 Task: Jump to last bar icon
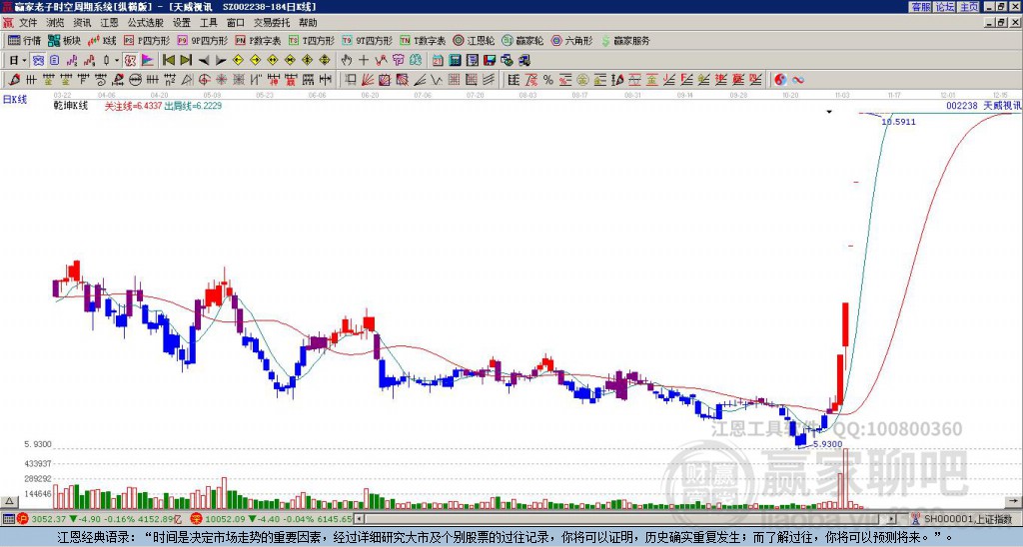(186, 61)
